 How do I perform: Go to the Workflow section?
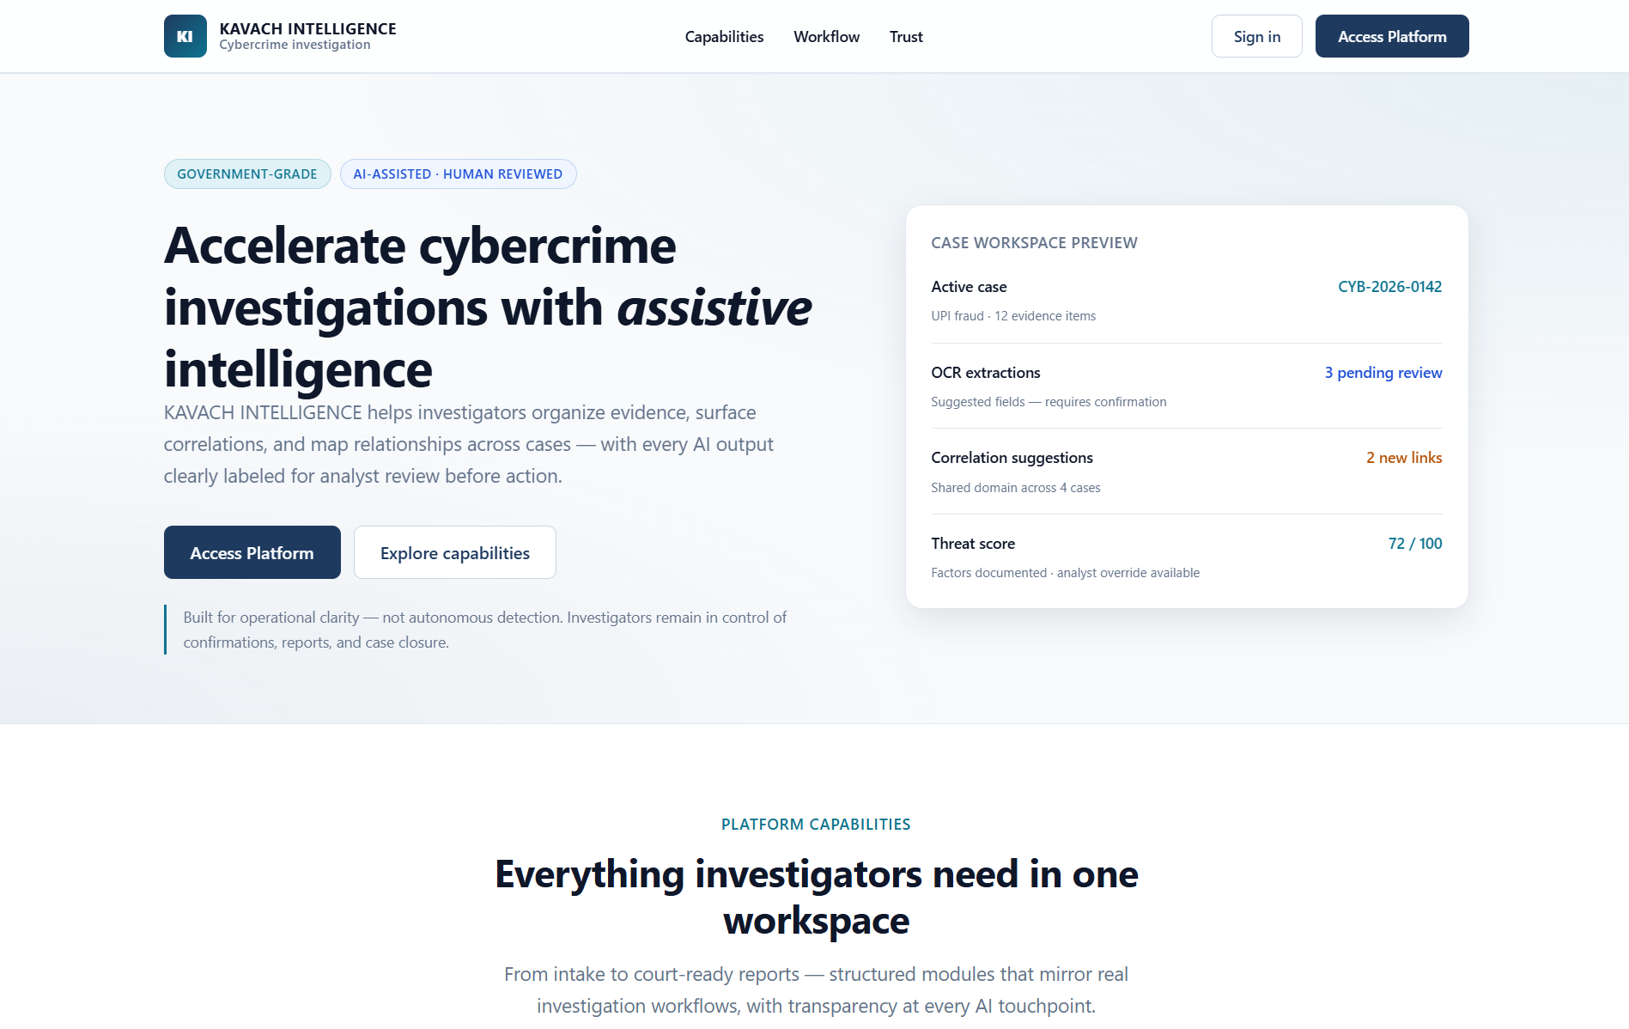click(826, 36)
